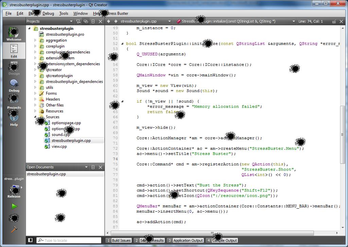Open the Tools menu
Screen dimensions: 348x247
click(64, 13)
